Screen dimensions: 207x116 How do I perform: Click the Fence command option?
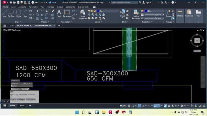(13, 99)
